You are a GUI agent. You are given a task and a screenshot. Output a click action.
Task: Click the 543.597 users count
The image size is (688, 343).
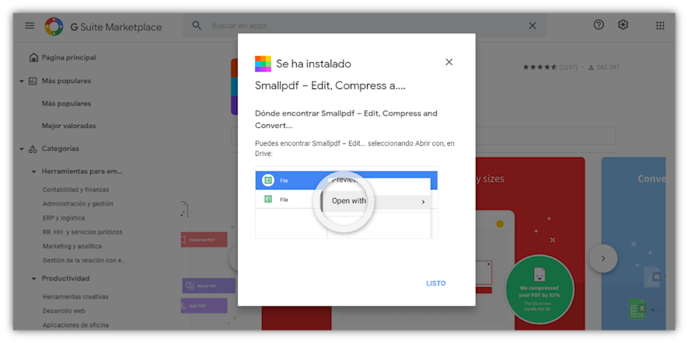pyautogui.click(x=604, y=68)
